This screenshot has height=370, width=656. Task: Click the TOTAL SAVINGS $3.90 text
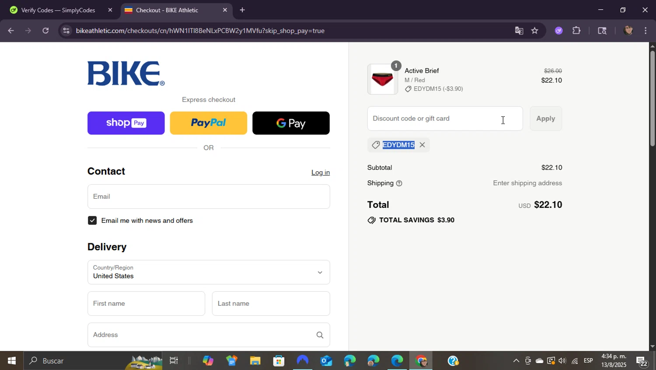pos(417,220)
